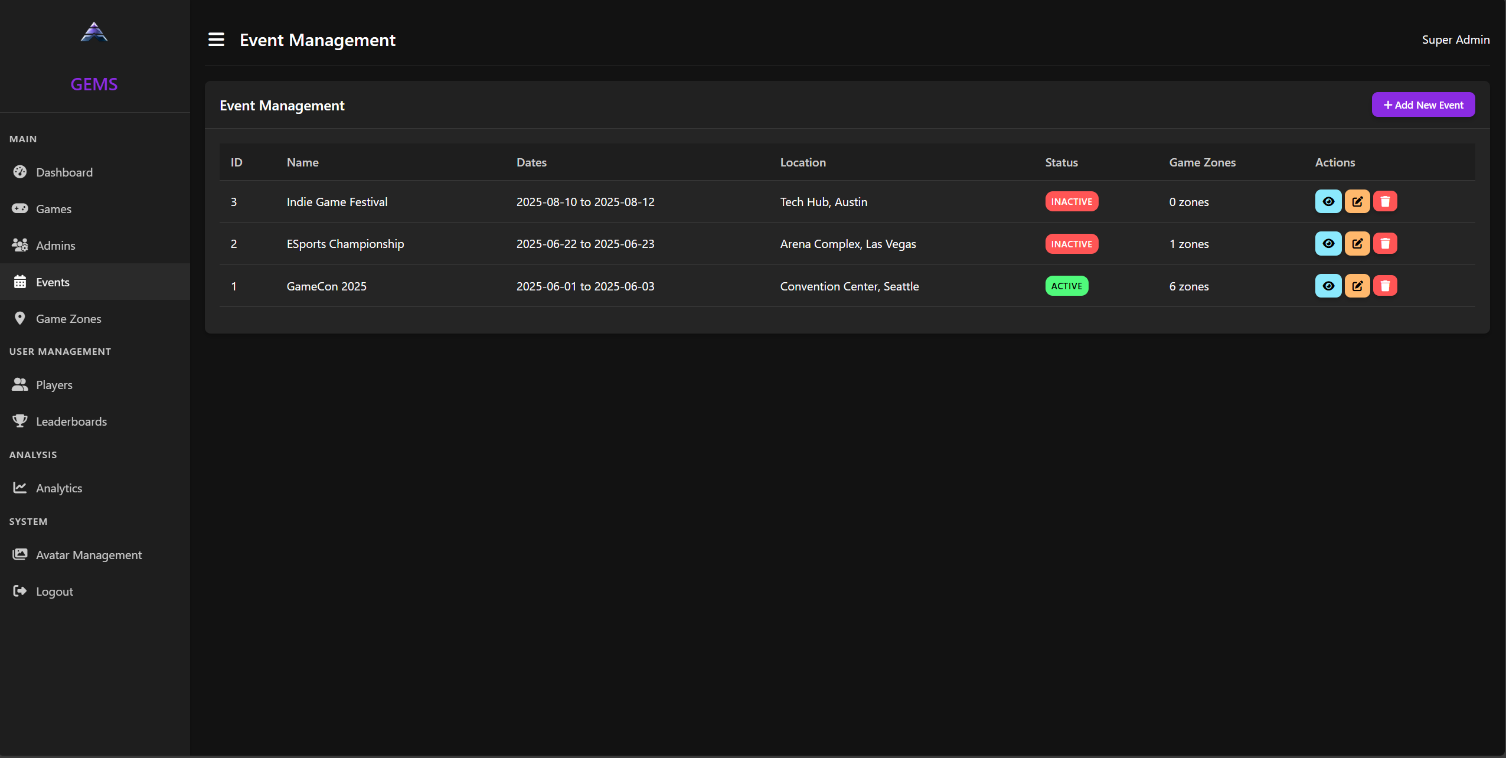1506x758 pixels.
Task: Go to Games in the sidebar
Action: pyautogui.click(x=53, y=209)
